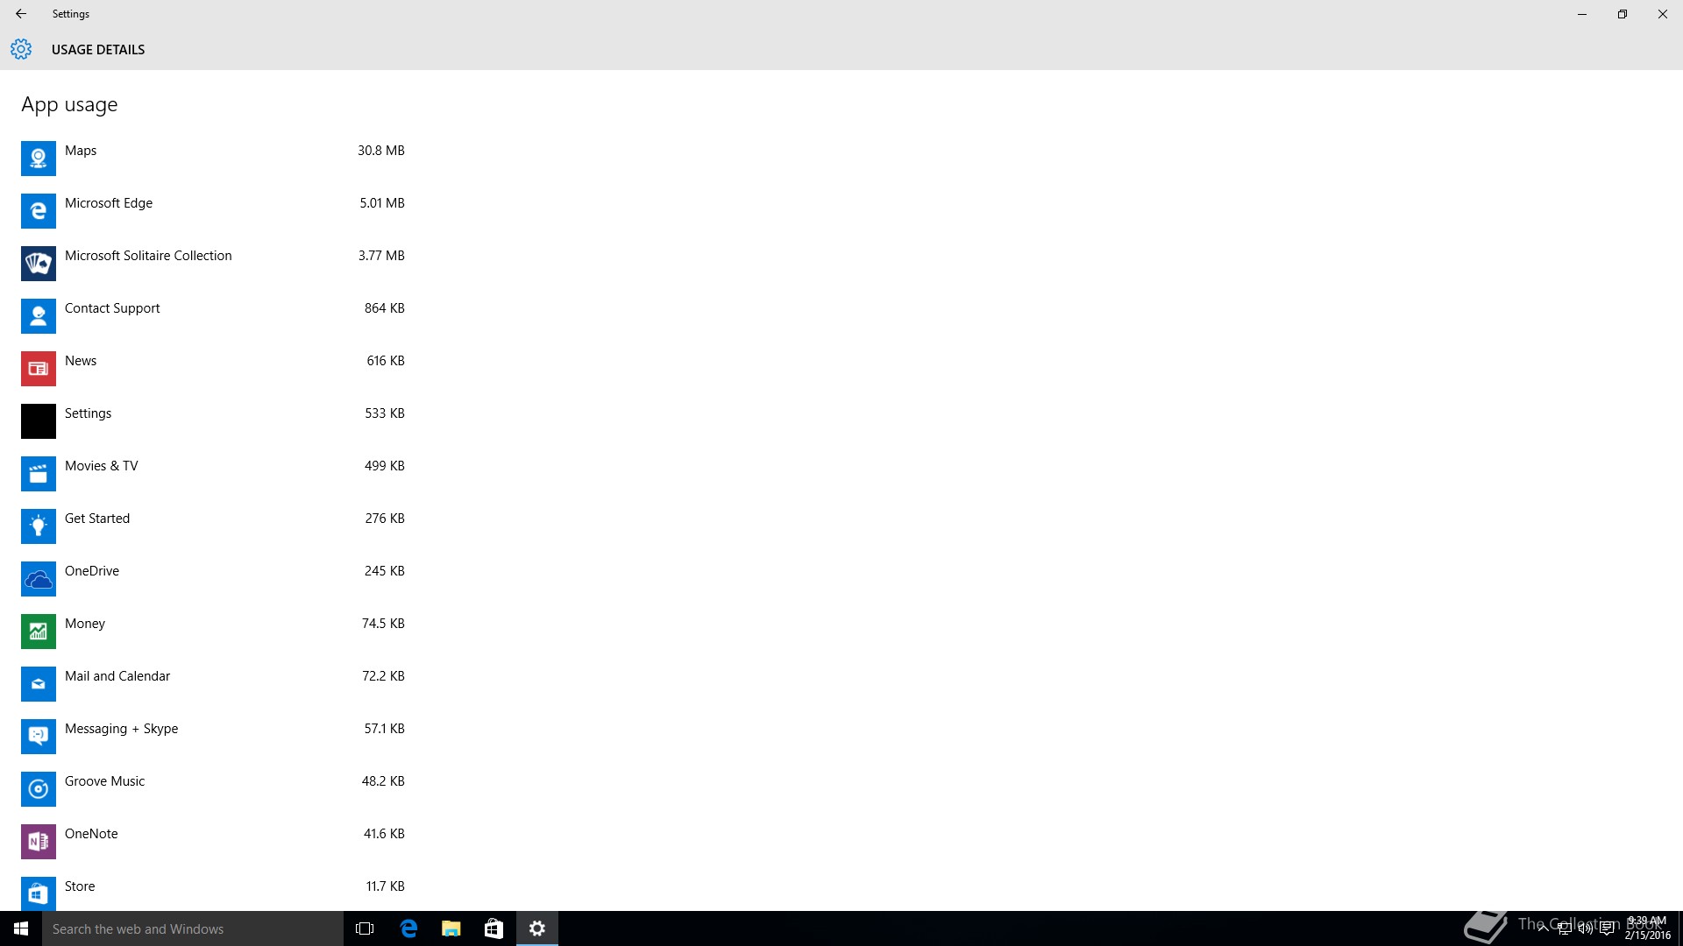Click the 3.77 MB usage value
The height and width of the screenshot is (946, 1683).
point(381,256)
